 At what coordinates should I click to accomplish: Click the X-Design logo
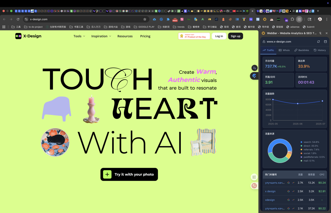point(28,36)
